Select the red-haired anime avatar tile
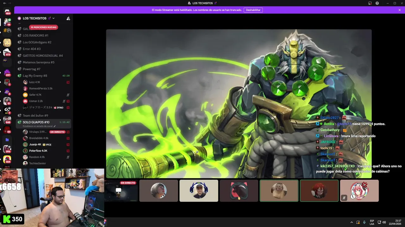 [x=319, y=191]
